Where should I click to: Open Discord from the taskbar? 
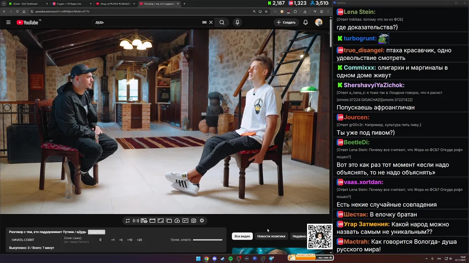click(x=214, y=259)
